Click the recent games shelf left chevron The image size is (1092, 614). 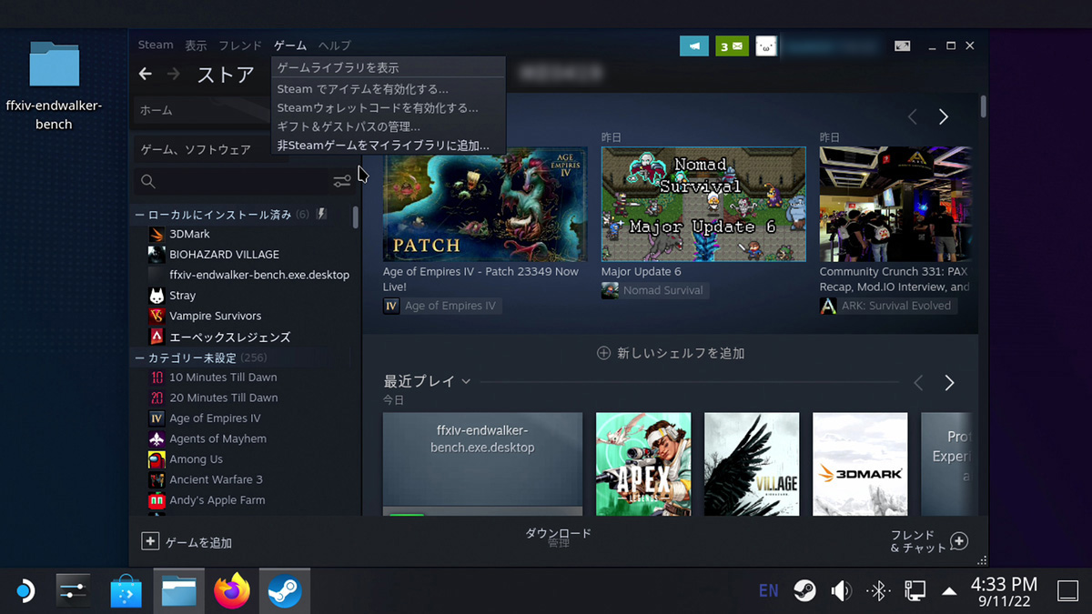pyautogui.click(x=918, y=383)
